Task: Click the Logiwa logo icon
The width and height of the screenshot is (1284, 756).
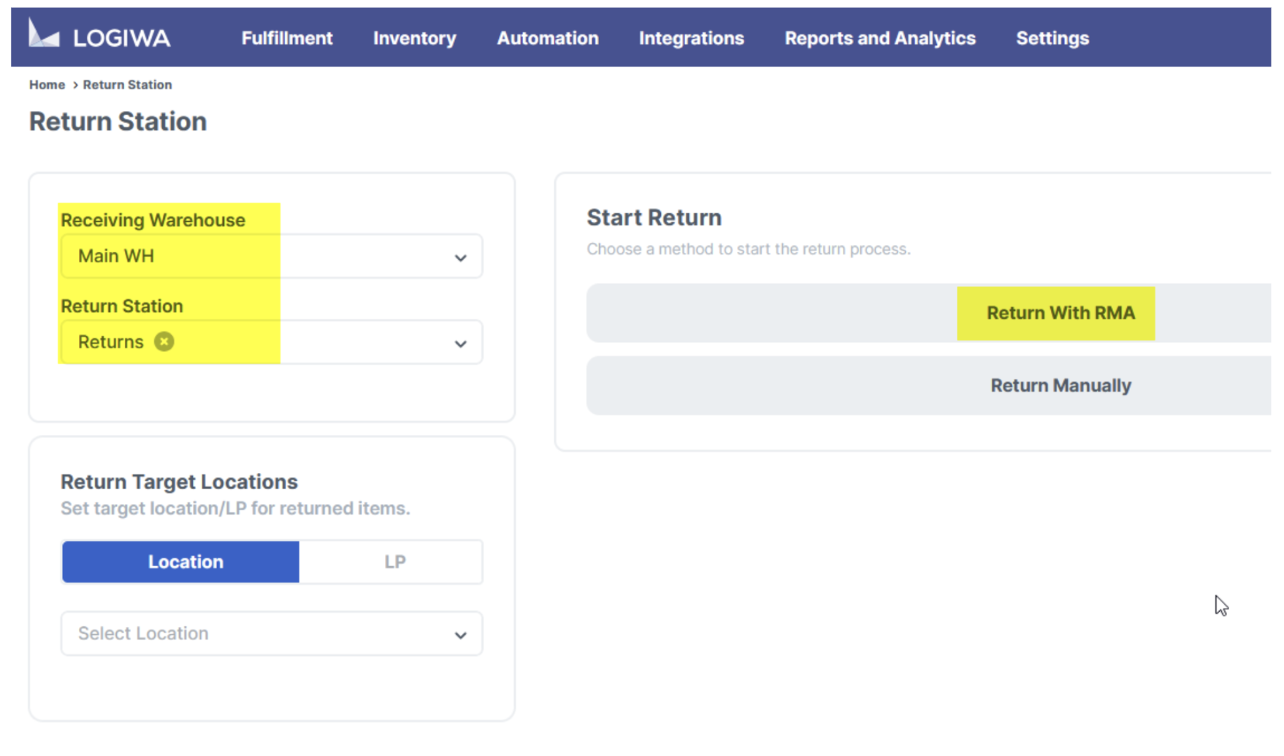Action: point(43,34)
